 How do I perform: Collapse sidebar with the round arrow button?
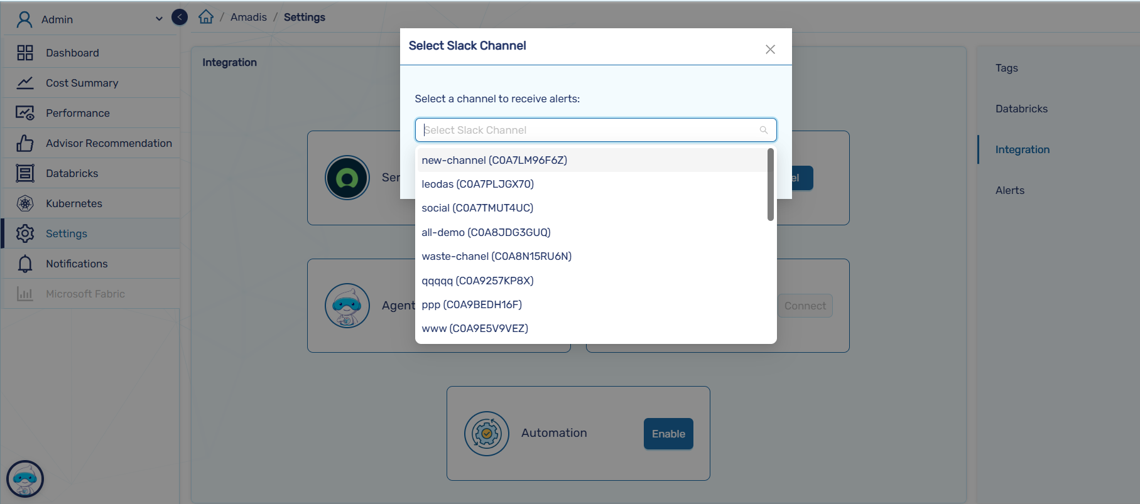pos(180,17)
